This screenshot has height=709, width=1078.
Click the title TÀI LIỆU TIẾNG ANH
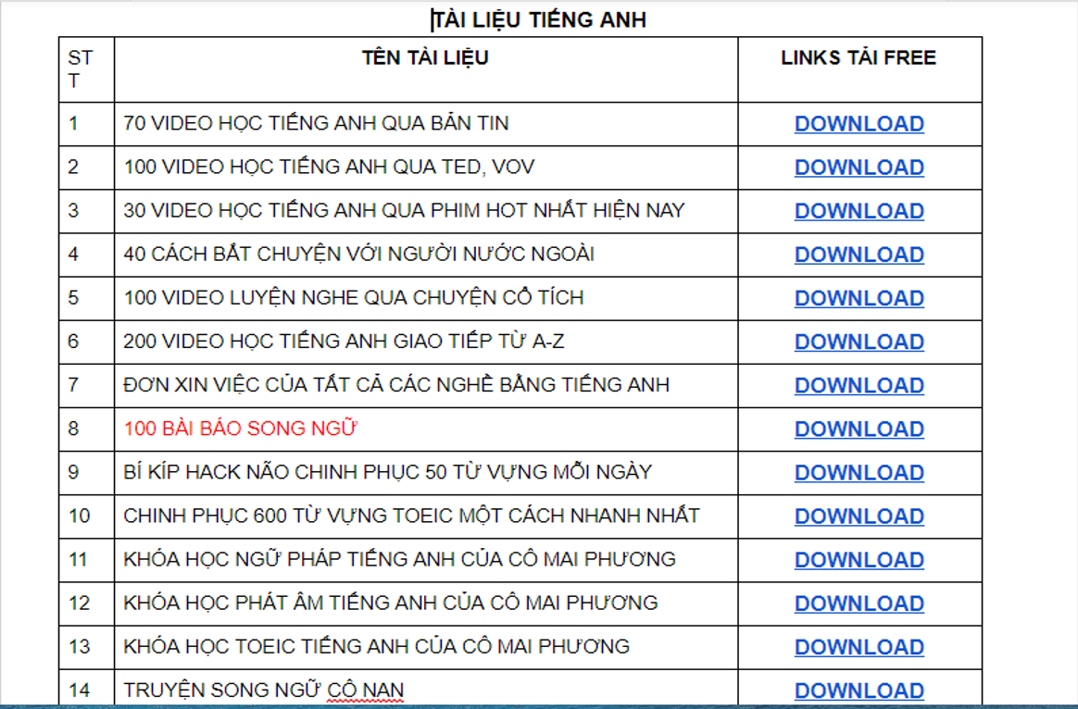540,20
